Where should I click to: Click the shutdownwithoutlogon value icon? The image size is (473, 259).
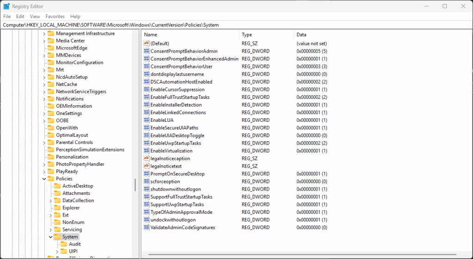pos(146,189)
